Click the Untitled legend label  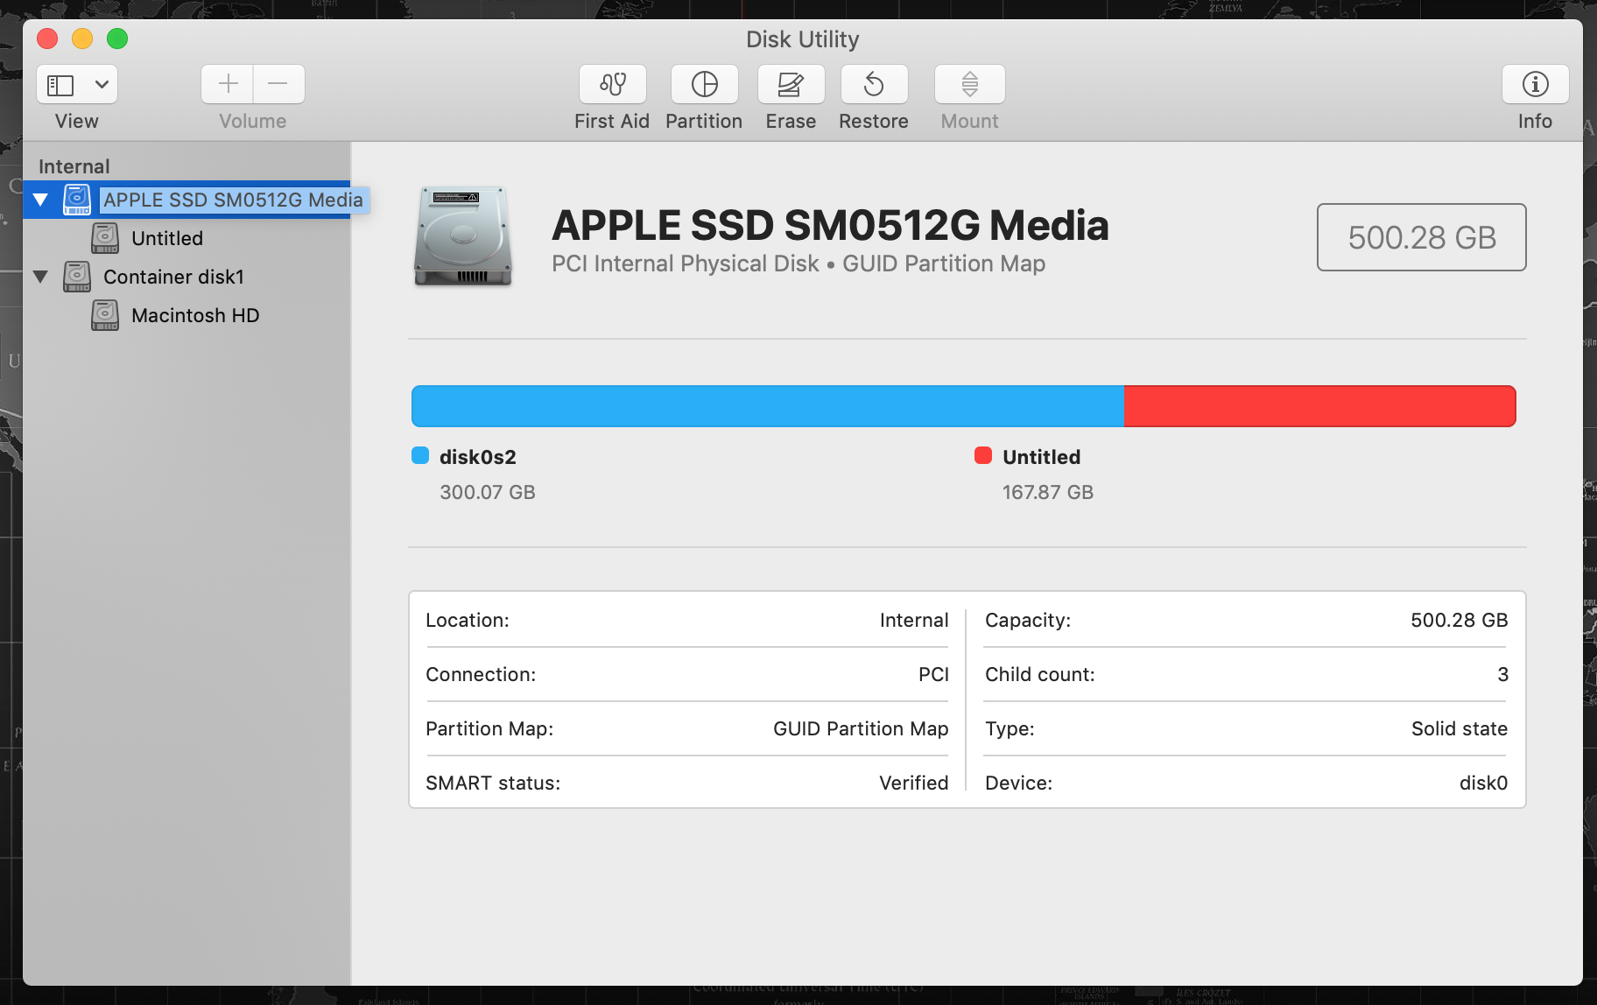pyautogui.click(x=1042, y=457)
